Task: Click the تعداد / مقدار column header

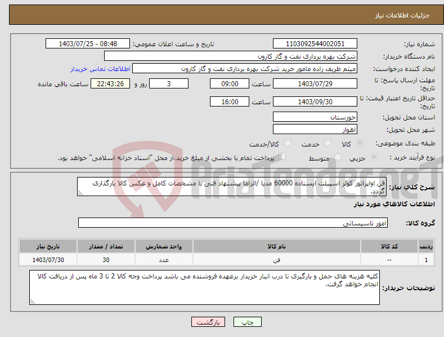Action: point(106,246)
